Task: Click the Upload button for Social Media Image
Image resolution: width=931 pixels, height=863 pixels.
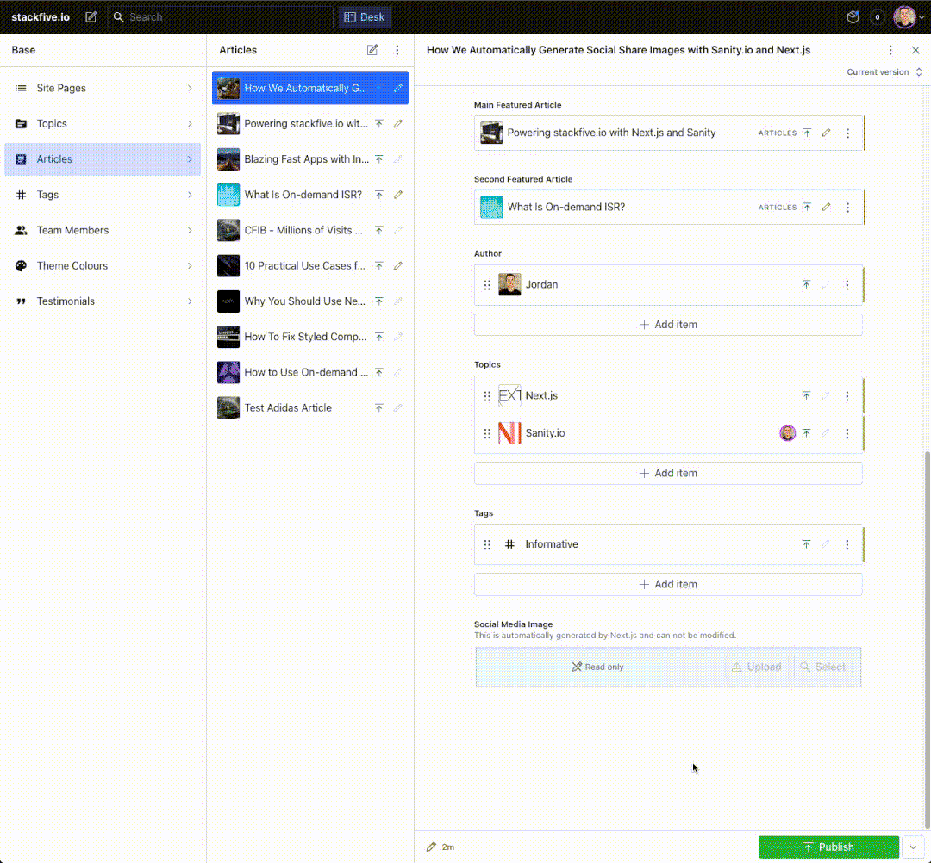Action: pyautogui.click(x=757, y=667)
